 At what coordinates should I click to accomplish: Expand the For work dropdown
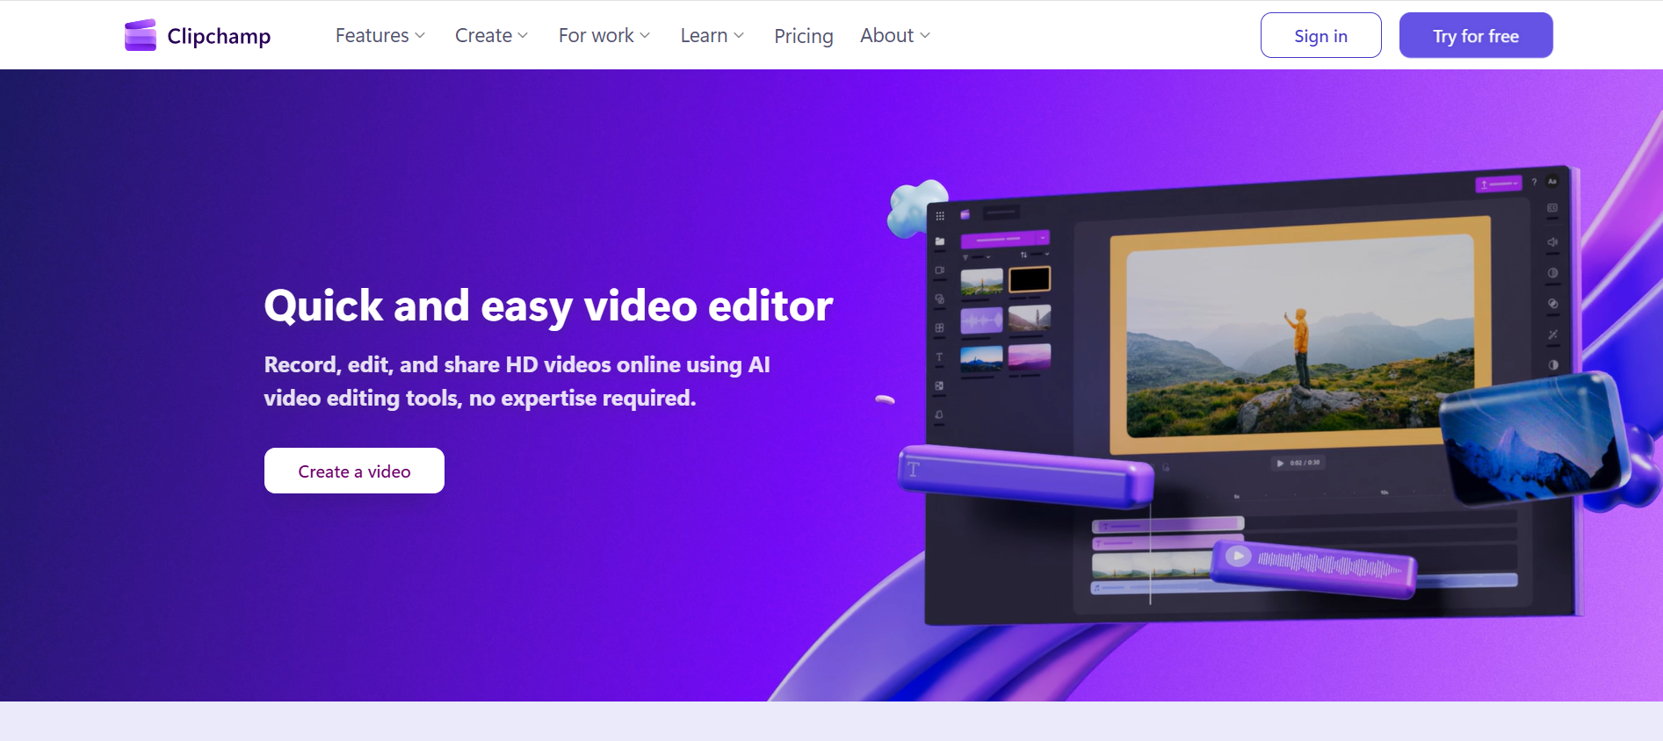pyautogui.click(x=604, y=36)
